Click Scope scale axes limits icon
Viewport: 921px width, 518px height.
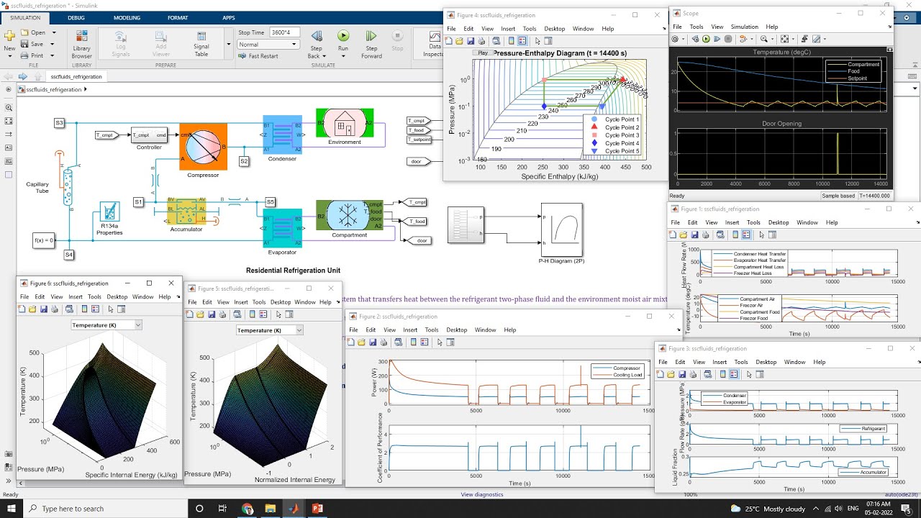pos(785,40)
